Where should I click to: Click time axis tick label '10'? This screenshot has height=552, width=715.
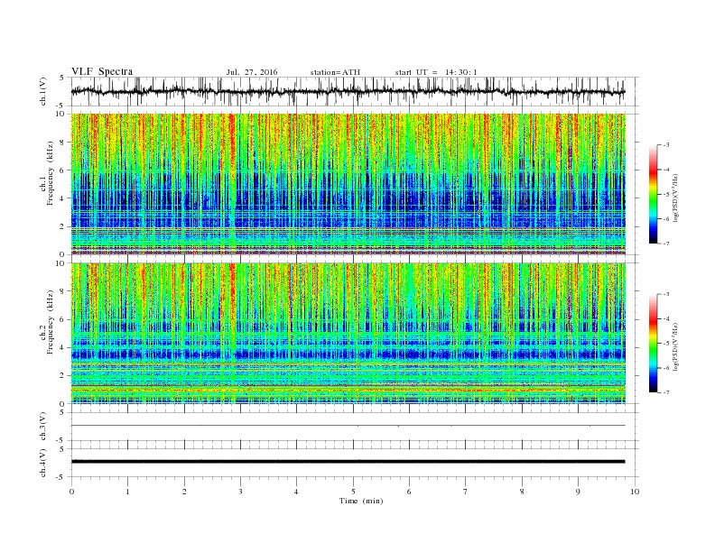pos(635,492)
